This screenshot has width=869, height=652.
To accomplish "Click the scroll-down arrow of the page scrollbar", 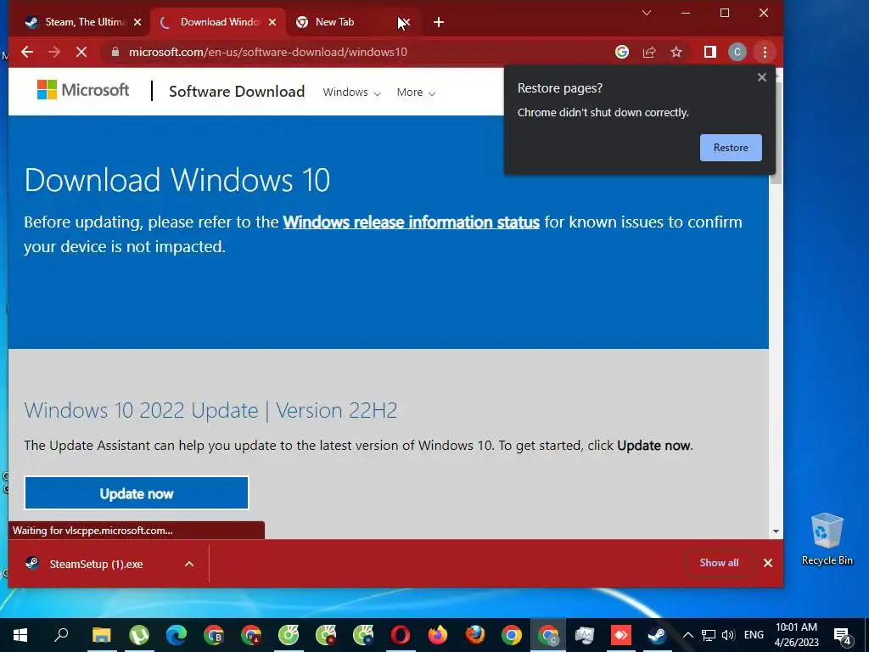I will pyautogui.click(x=776, y=531).
